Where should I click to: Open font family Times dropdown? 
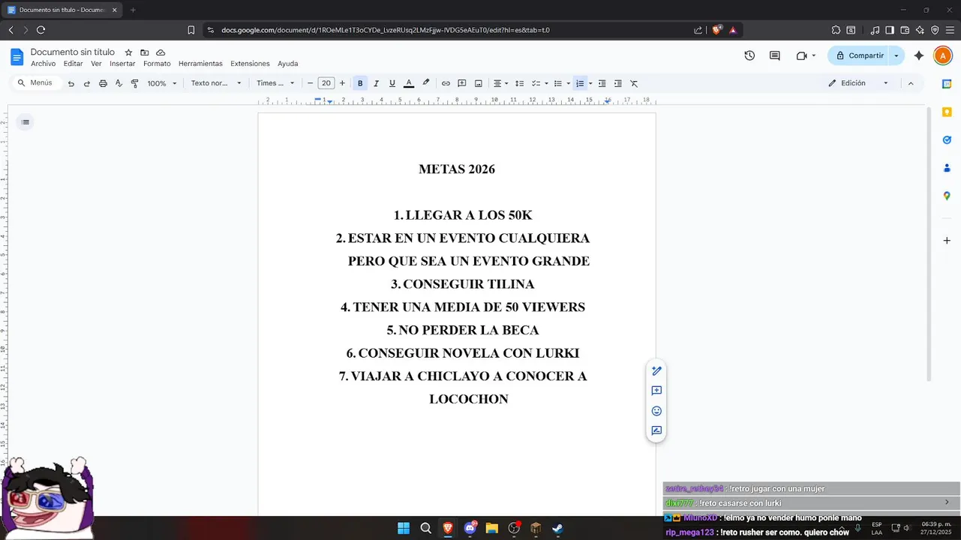[275, 83]
